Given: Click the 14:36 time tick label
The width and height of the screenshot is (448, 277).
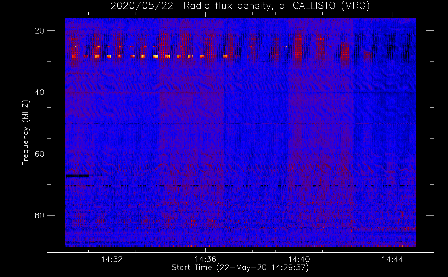Looking at the screenshot, I should pos(205,260).
